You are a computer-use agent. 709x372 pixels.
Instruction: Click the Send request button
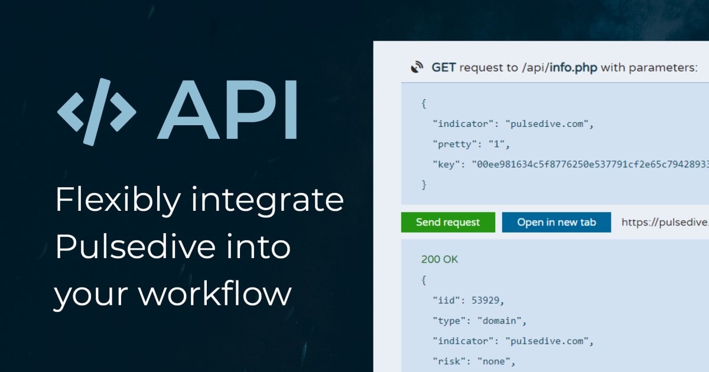pyautogui.click(x=447, y=222)
